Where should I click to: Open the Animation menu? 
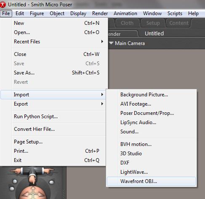click(125, 13)
